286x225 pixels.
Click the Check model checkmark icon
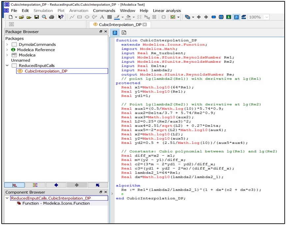(x=173, y=17)
